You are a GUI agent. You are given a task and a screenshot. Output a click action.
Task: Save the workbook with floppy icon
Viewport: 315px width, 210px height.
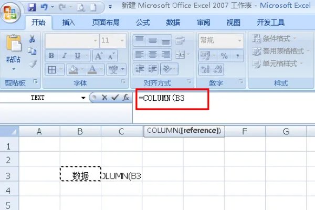31,7
